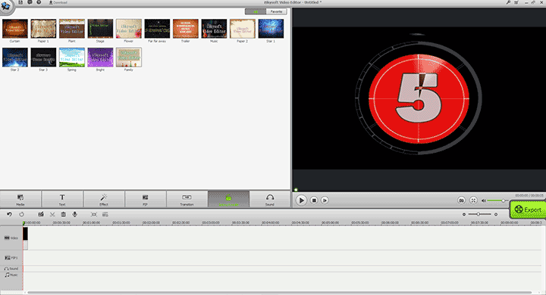Switch the preview to full screen
The height and width of the screenshot is (295, 546).
tap(473, 200)
